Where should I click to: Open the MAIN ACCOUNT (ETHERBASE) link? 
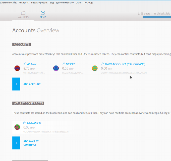click(125, 64)
